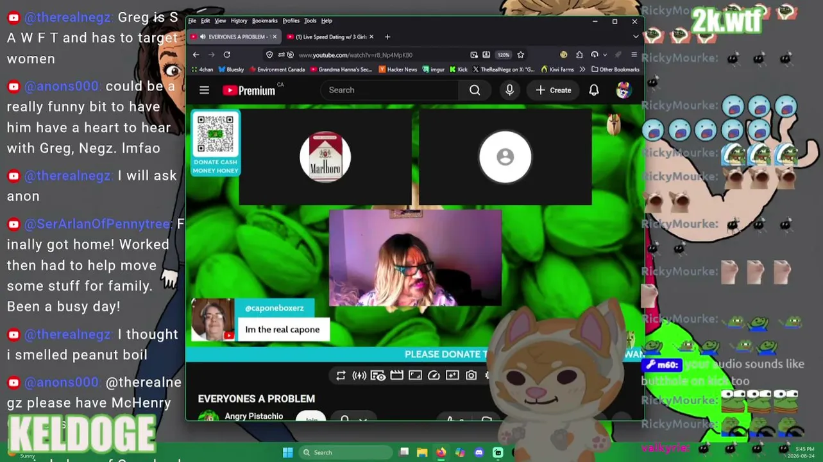Screen dimensions: 823x462
Task: Toggle the loop video enhancer icon
Action: point(341,375)
